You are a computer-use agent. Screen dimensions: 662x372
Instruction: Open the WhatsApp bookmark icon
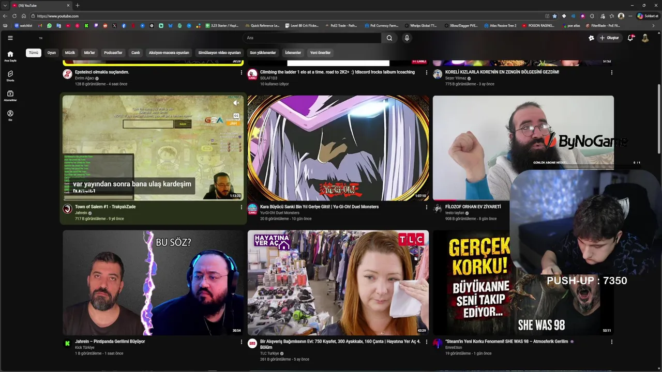coord(49,25)
